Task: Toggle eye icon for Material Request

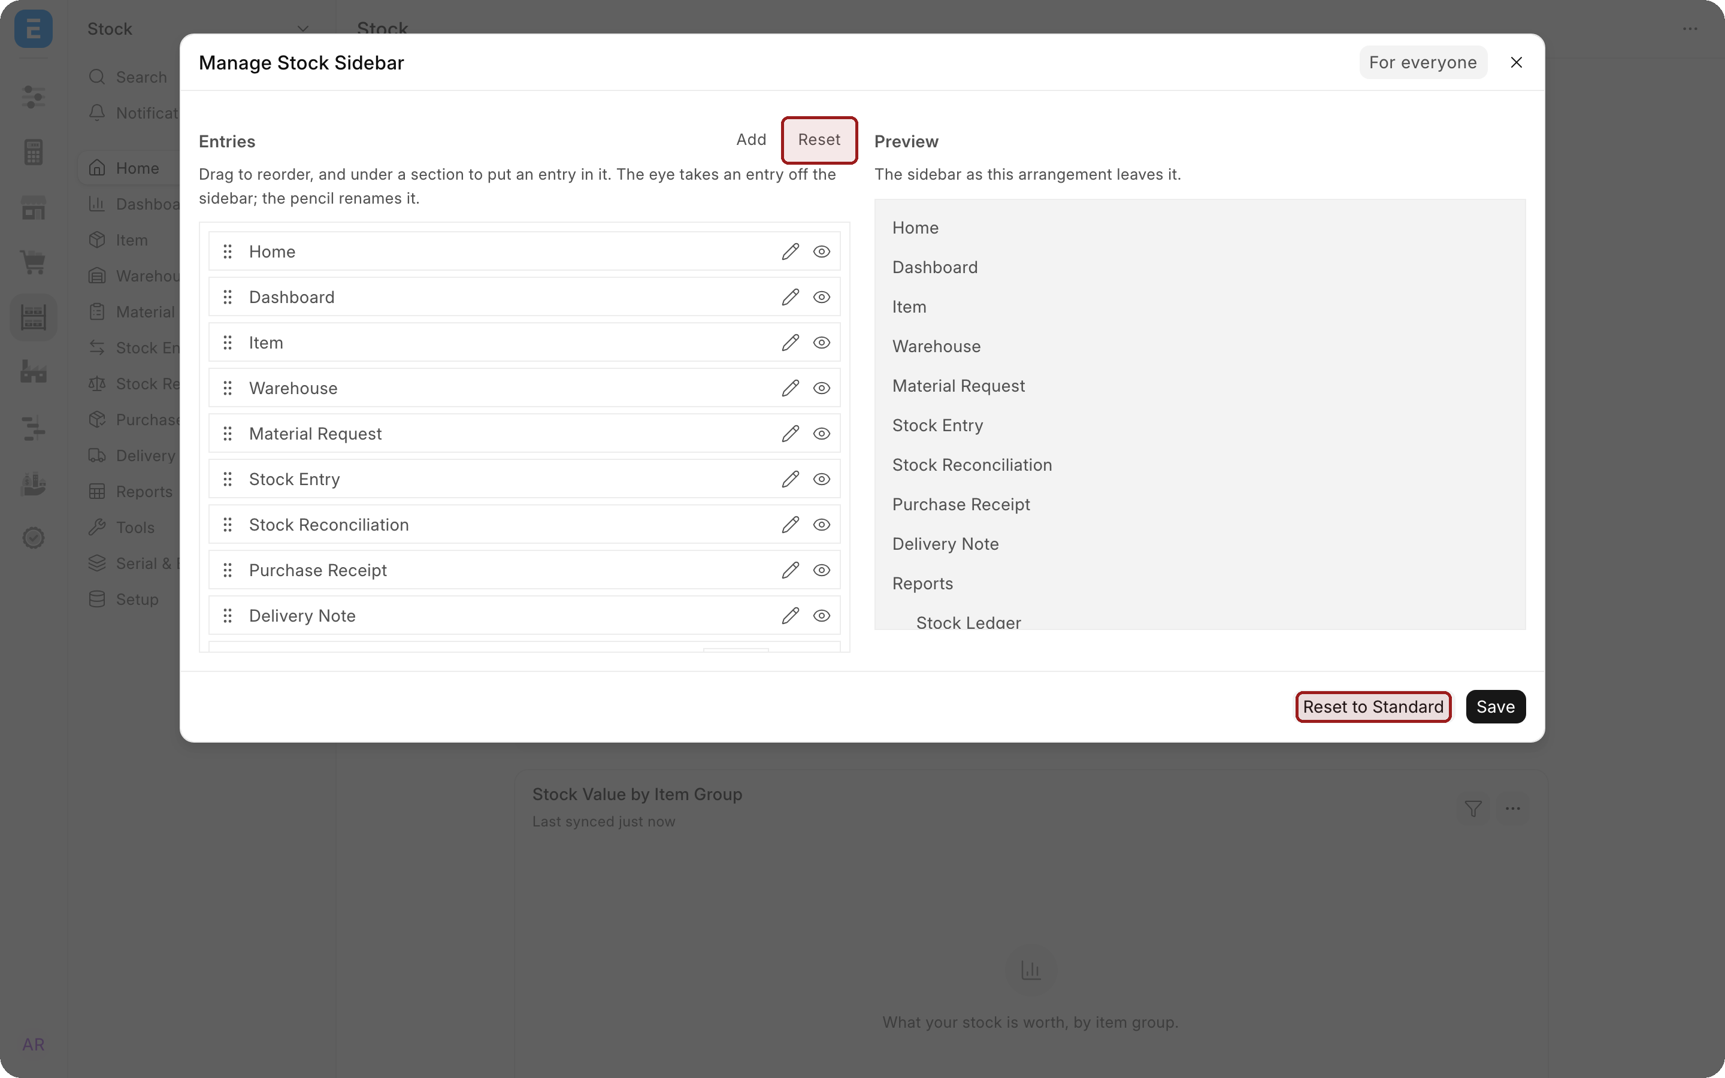Action: tap(821, 434)
